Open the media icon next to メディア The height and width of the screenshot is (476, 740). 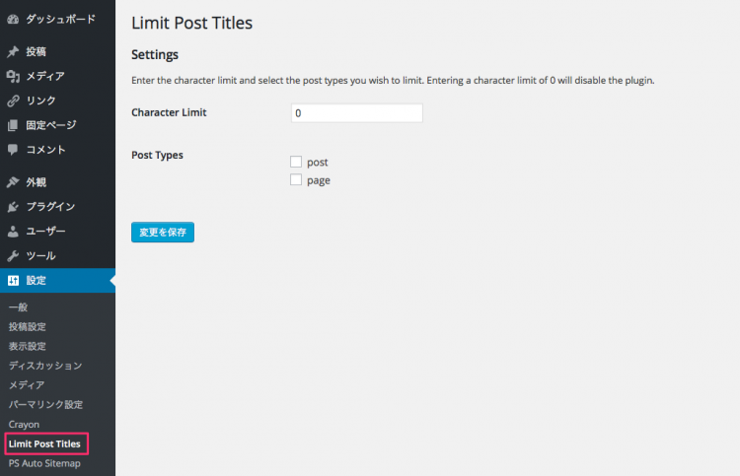click(x=13, y=76)
